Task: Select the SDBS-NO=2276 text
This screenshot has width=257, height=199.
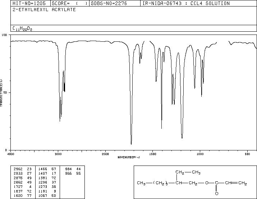Action: pos(109,3)
